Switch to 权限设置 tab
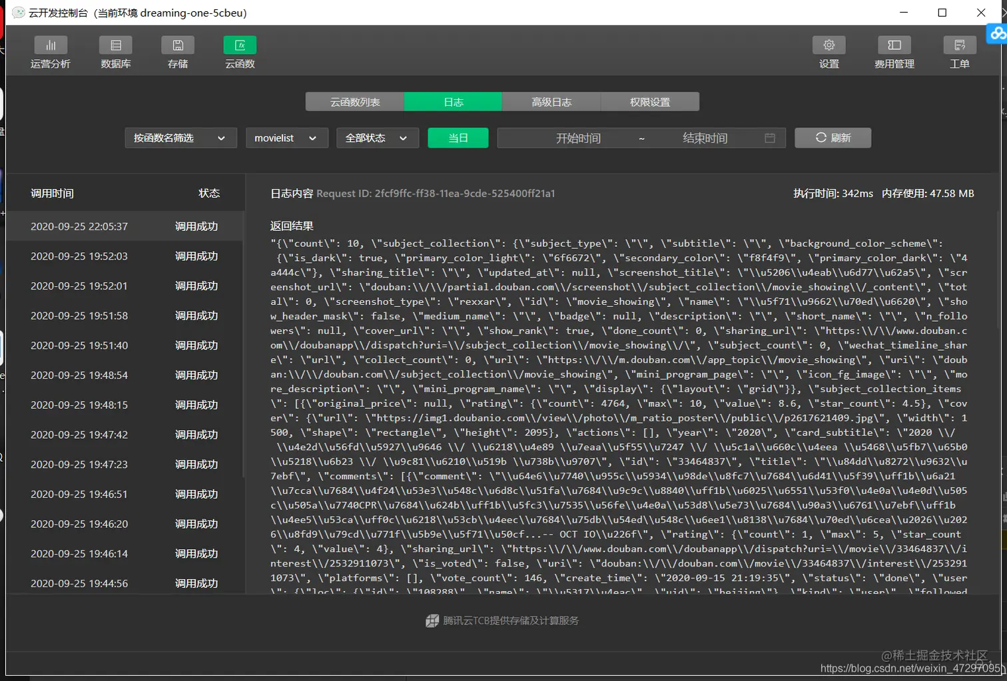The width and height of the screenshot is (1007, 681). 650,102
